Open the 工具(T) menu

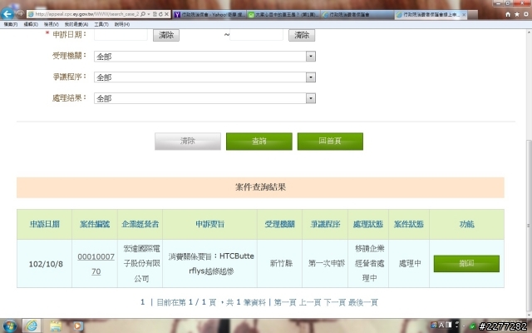(101, 24)
